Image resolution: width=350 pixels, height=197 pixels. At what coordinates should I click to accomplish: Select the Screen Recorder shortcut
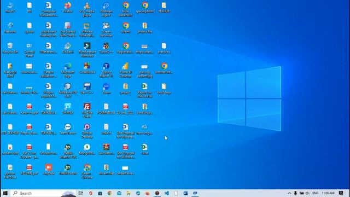[x=106, y=30]
